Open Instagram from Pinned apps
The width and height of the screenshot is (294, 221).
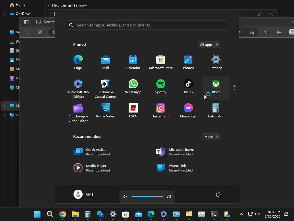click(161, 111)
